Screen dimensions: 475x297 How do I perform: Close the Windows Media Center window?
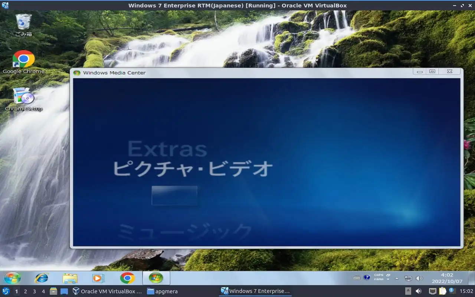[449, 72]
